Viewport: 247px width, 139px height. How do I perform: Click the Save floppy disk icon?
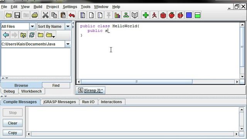[17, 15]
